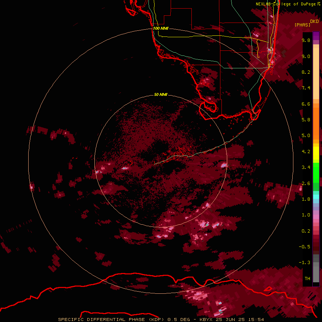Pick the large peach segment of the color bar
Screen dimensions: 322x322
316,73
